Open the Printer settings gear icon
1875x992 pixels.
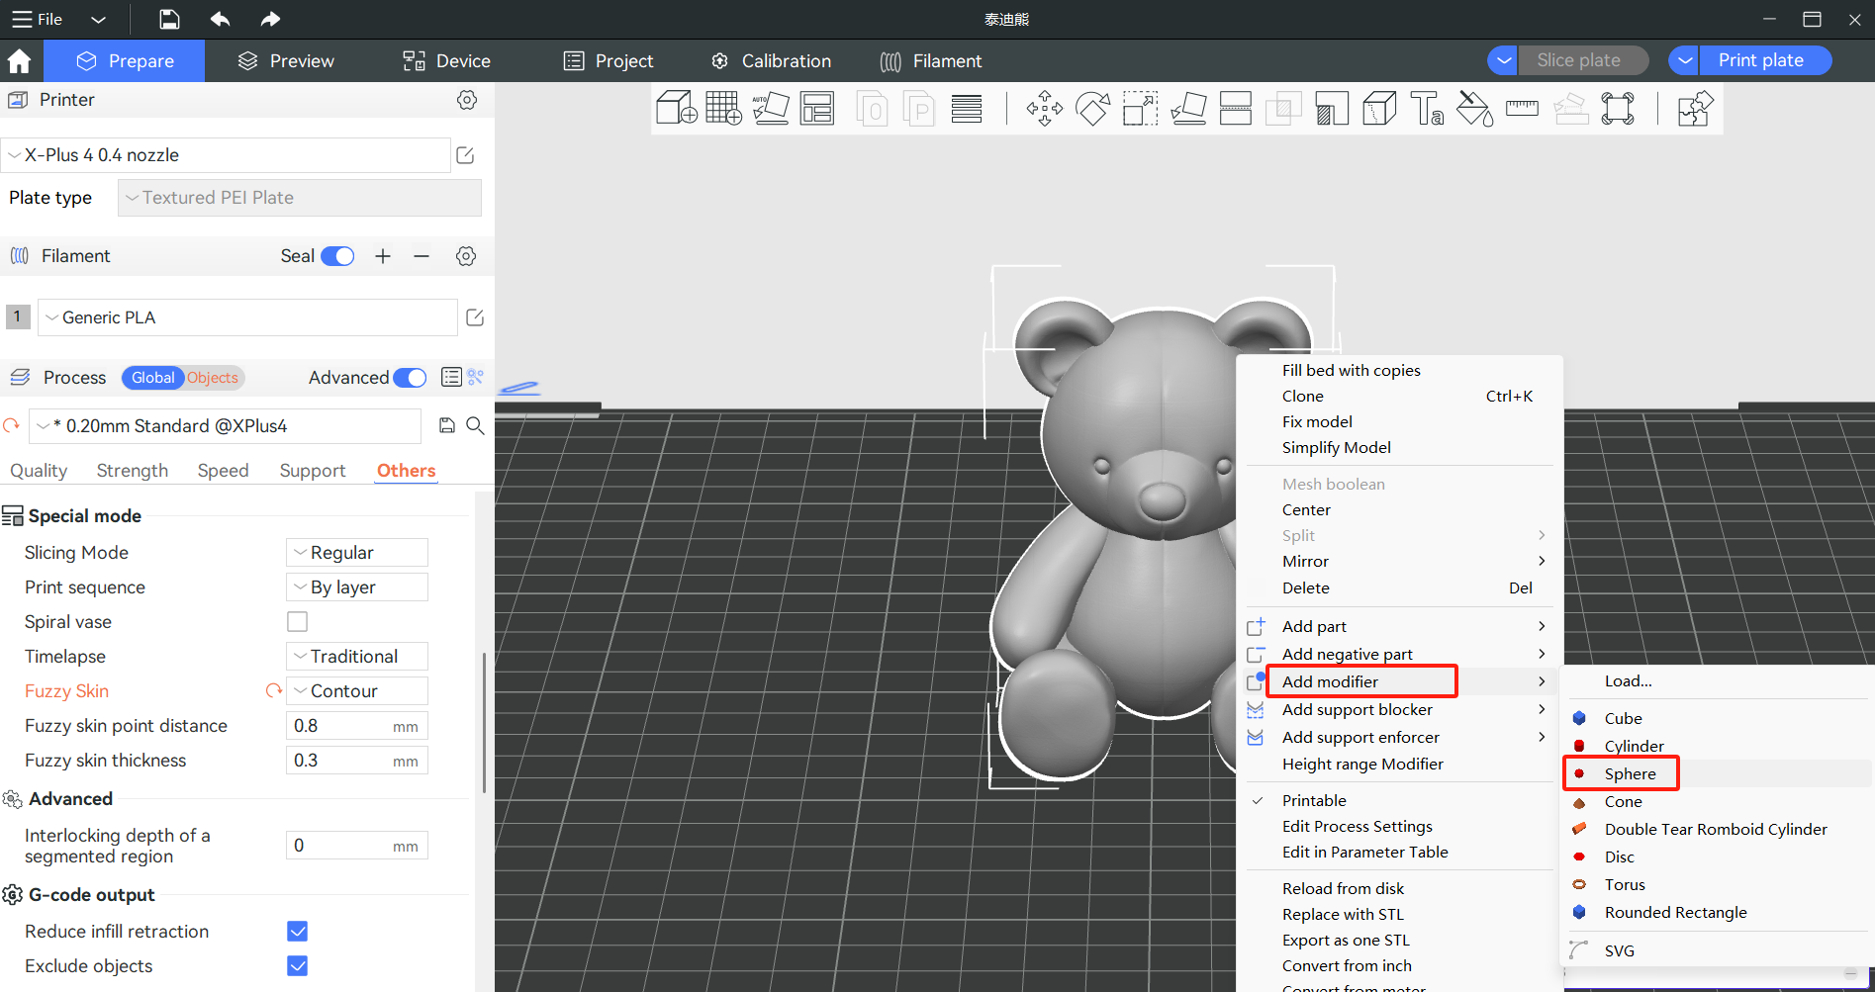[x=467, y=100]
